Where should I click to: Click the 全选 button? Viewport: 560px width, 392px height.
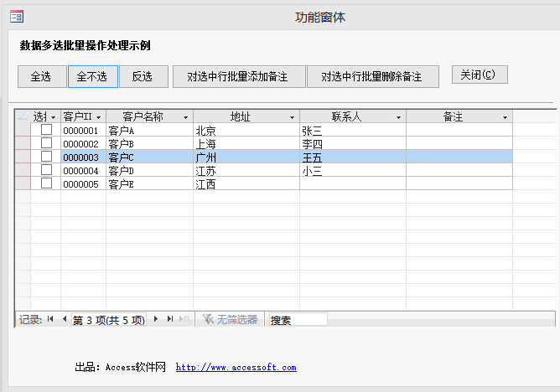42,76
